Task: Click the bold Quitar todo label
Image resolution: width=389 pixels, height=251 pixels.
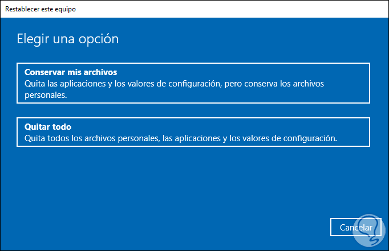Action: tap(47, 126)
